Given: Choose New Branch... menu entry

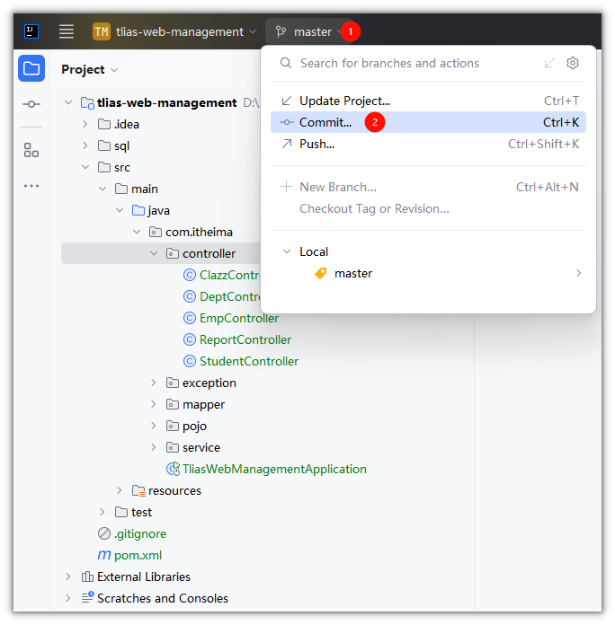Looking at the screenshot, I should [x=428, y=187].
